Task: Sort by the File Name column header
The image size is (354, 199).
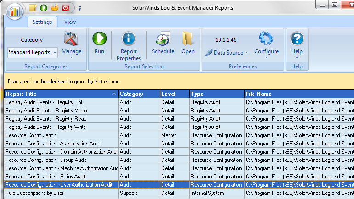Action: coord(299,94)
